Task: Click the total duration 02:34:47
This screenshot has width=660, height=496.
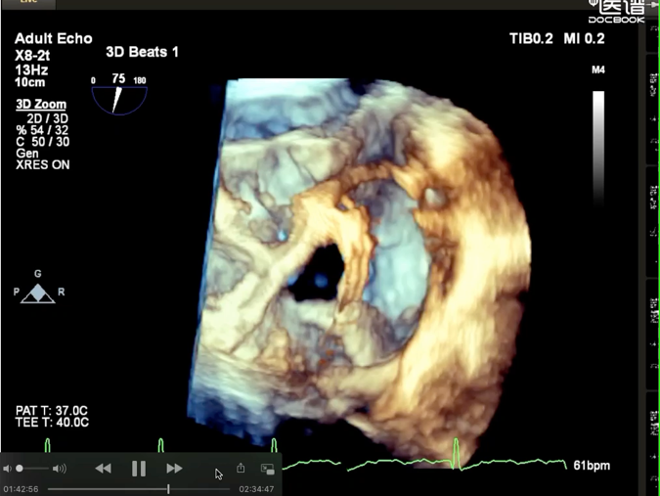Action: (x=256, y=488)
